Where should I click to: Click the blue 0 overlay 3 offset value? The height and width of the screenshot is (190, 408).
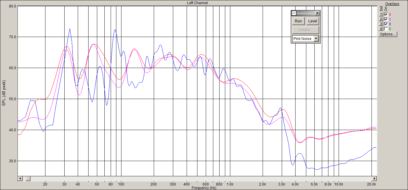390,24
